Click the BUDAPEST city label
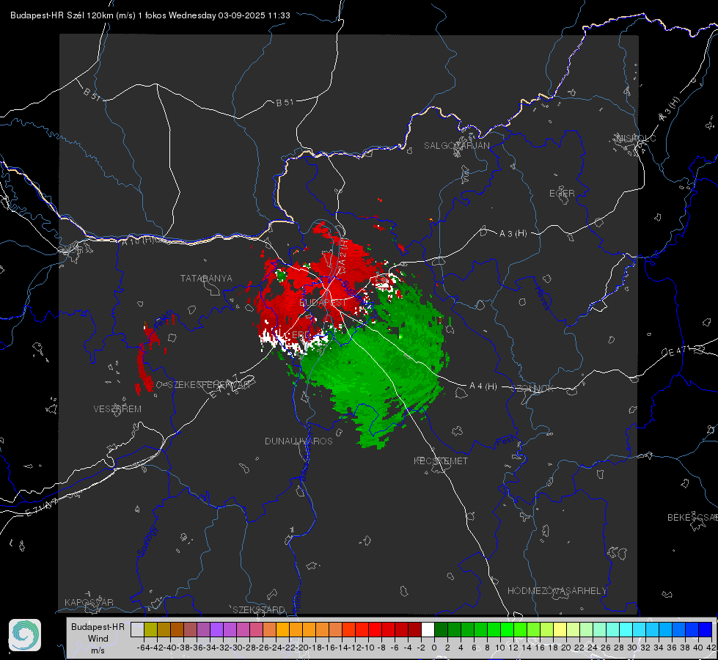The image size is (718, 660). pos(323,303)
